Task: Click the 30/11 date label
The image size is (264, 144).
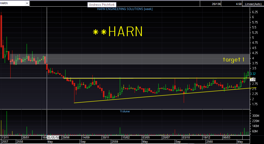Action: [106, 137]
